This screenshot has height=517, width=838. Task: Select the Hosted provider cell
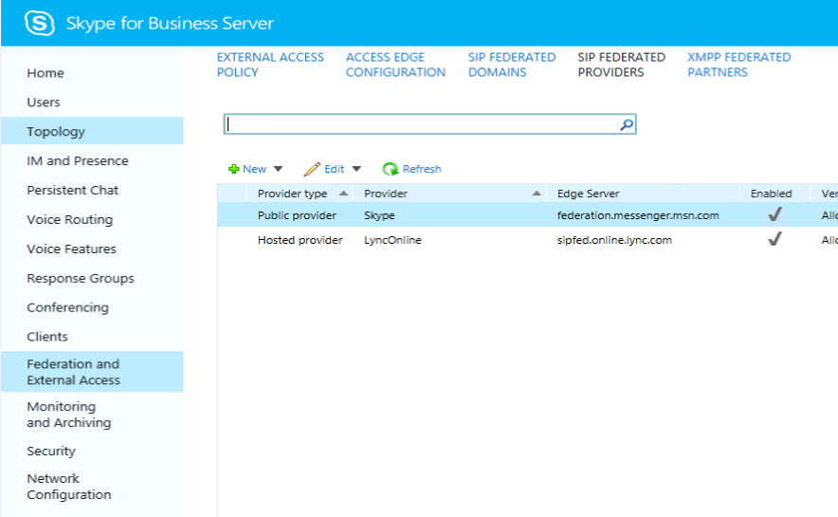coord(300,240)
